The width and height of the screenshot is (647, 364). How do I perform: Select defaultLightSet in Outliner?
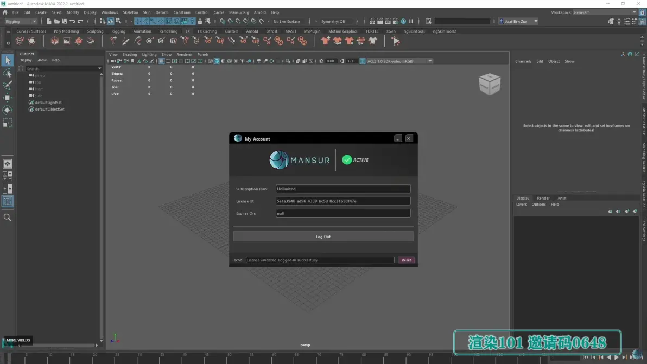tap(48, 102)
